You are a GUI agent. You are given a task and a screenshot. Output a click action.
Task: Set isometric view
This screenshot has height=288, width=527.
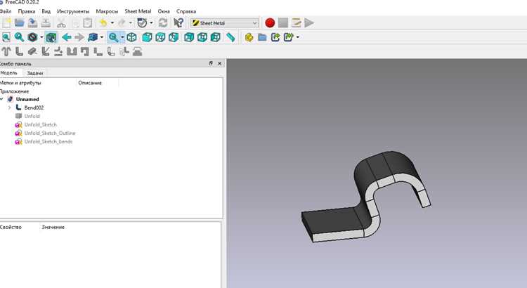[x=132, y=37]
